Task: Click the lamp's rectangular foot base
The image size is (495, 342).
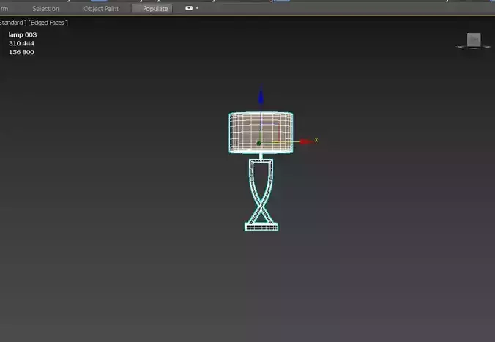Action: [261, 227]
